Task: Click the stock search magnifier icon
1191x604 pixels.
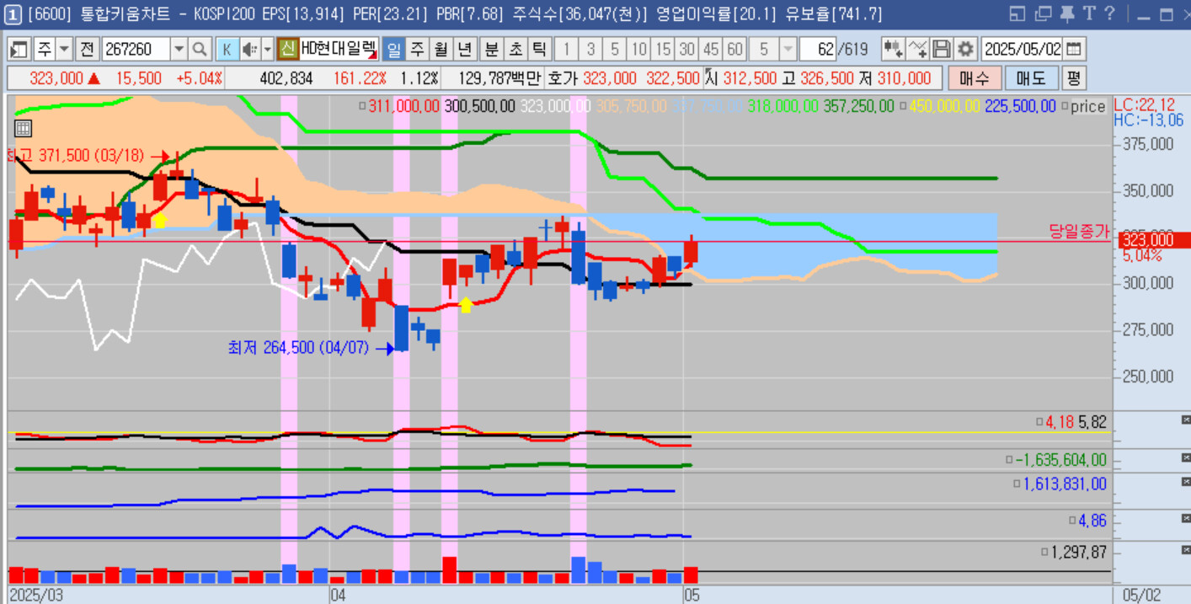Action: pyautogui.click(x=200, y=50)
